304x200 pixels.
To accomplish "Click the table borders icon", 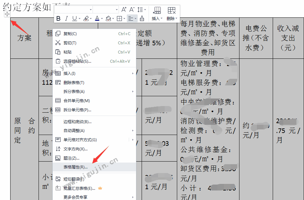I will (x=120, y=18).
